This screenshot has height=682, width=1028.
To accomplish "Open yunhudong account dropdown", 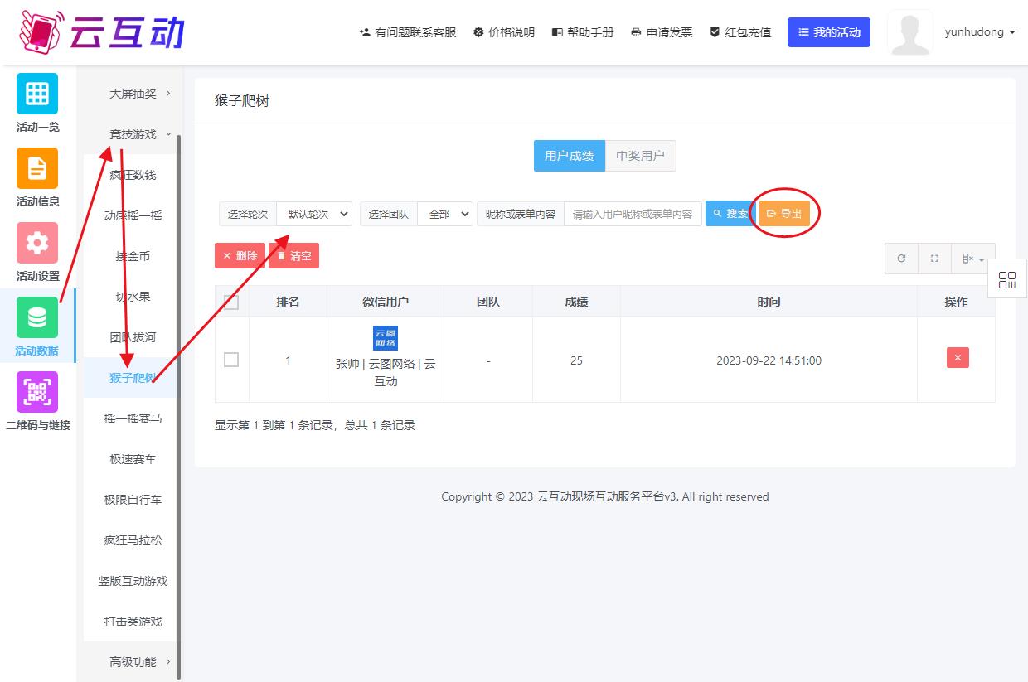I will coord(980,32).
